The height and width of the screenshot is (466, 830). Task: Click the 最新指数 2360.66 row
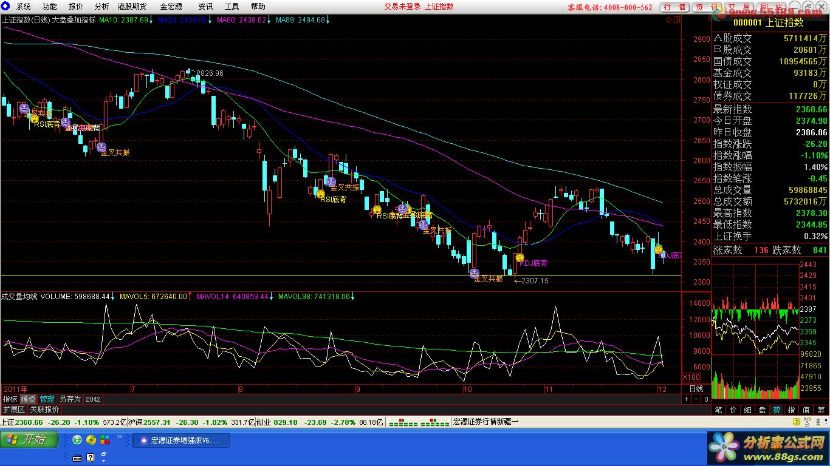[x=770, y=109]
